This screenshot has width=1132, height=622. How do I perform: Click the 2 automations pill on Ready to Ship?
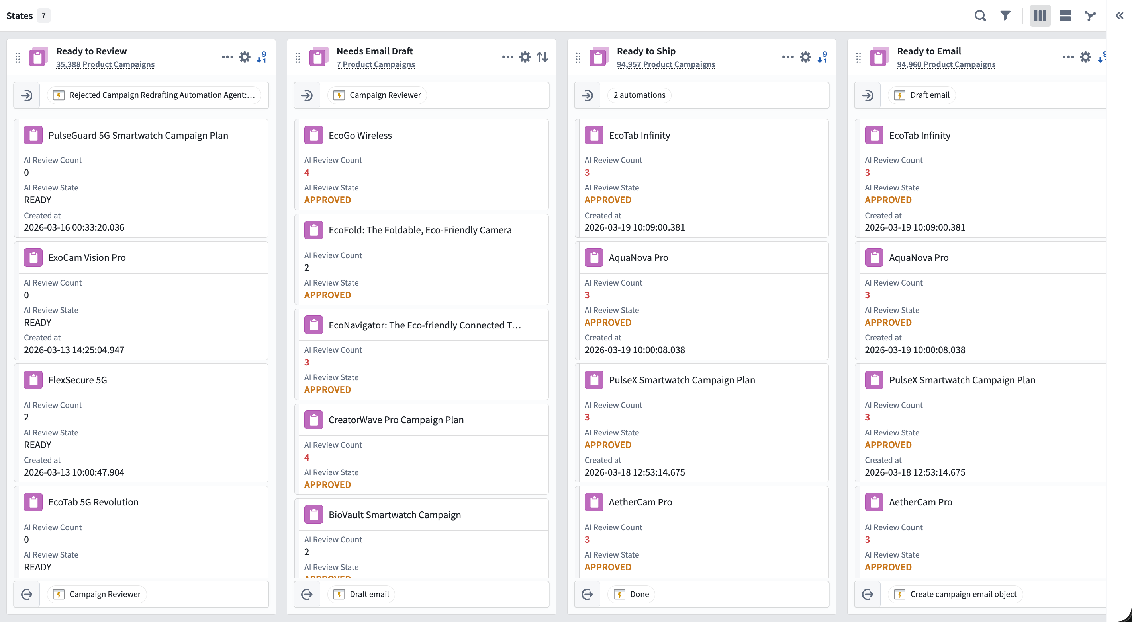(638, 95)
